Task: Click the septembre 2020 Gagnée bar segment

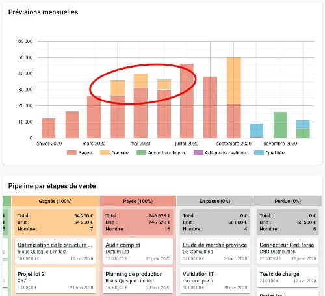Action: 234,81
